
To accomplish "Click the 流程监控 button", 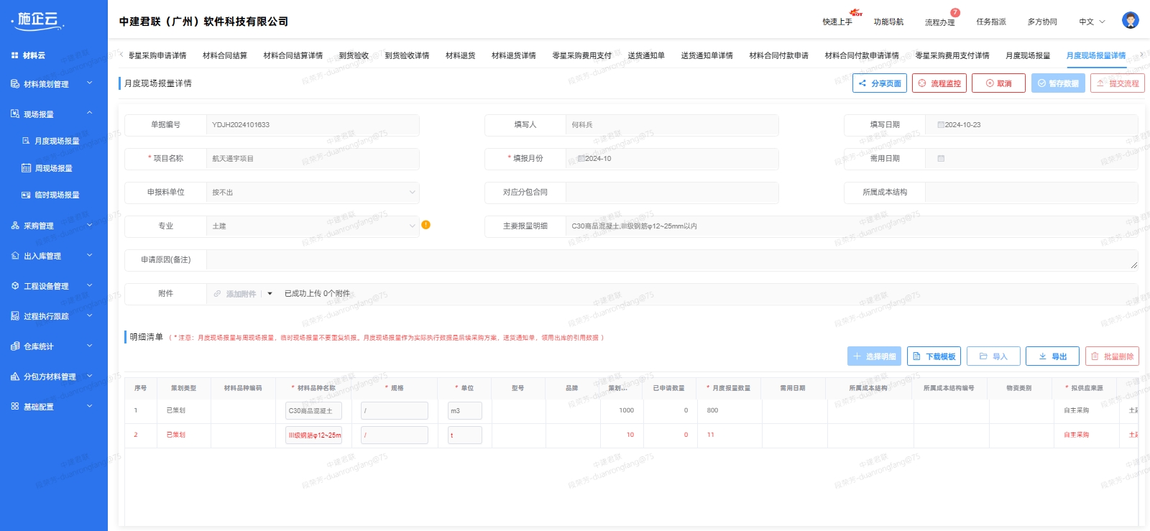I will tap(939, 83).
